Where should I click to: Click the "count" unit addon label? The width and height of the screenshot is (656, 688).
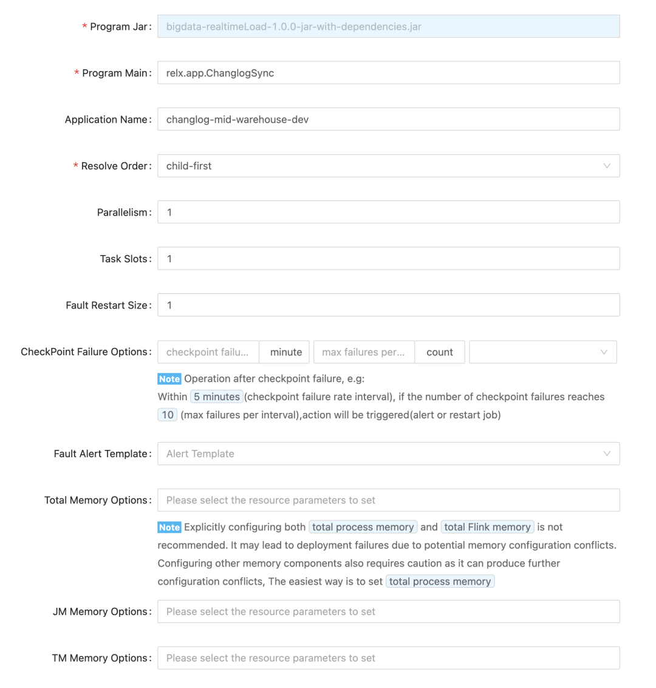click(440, 352)
